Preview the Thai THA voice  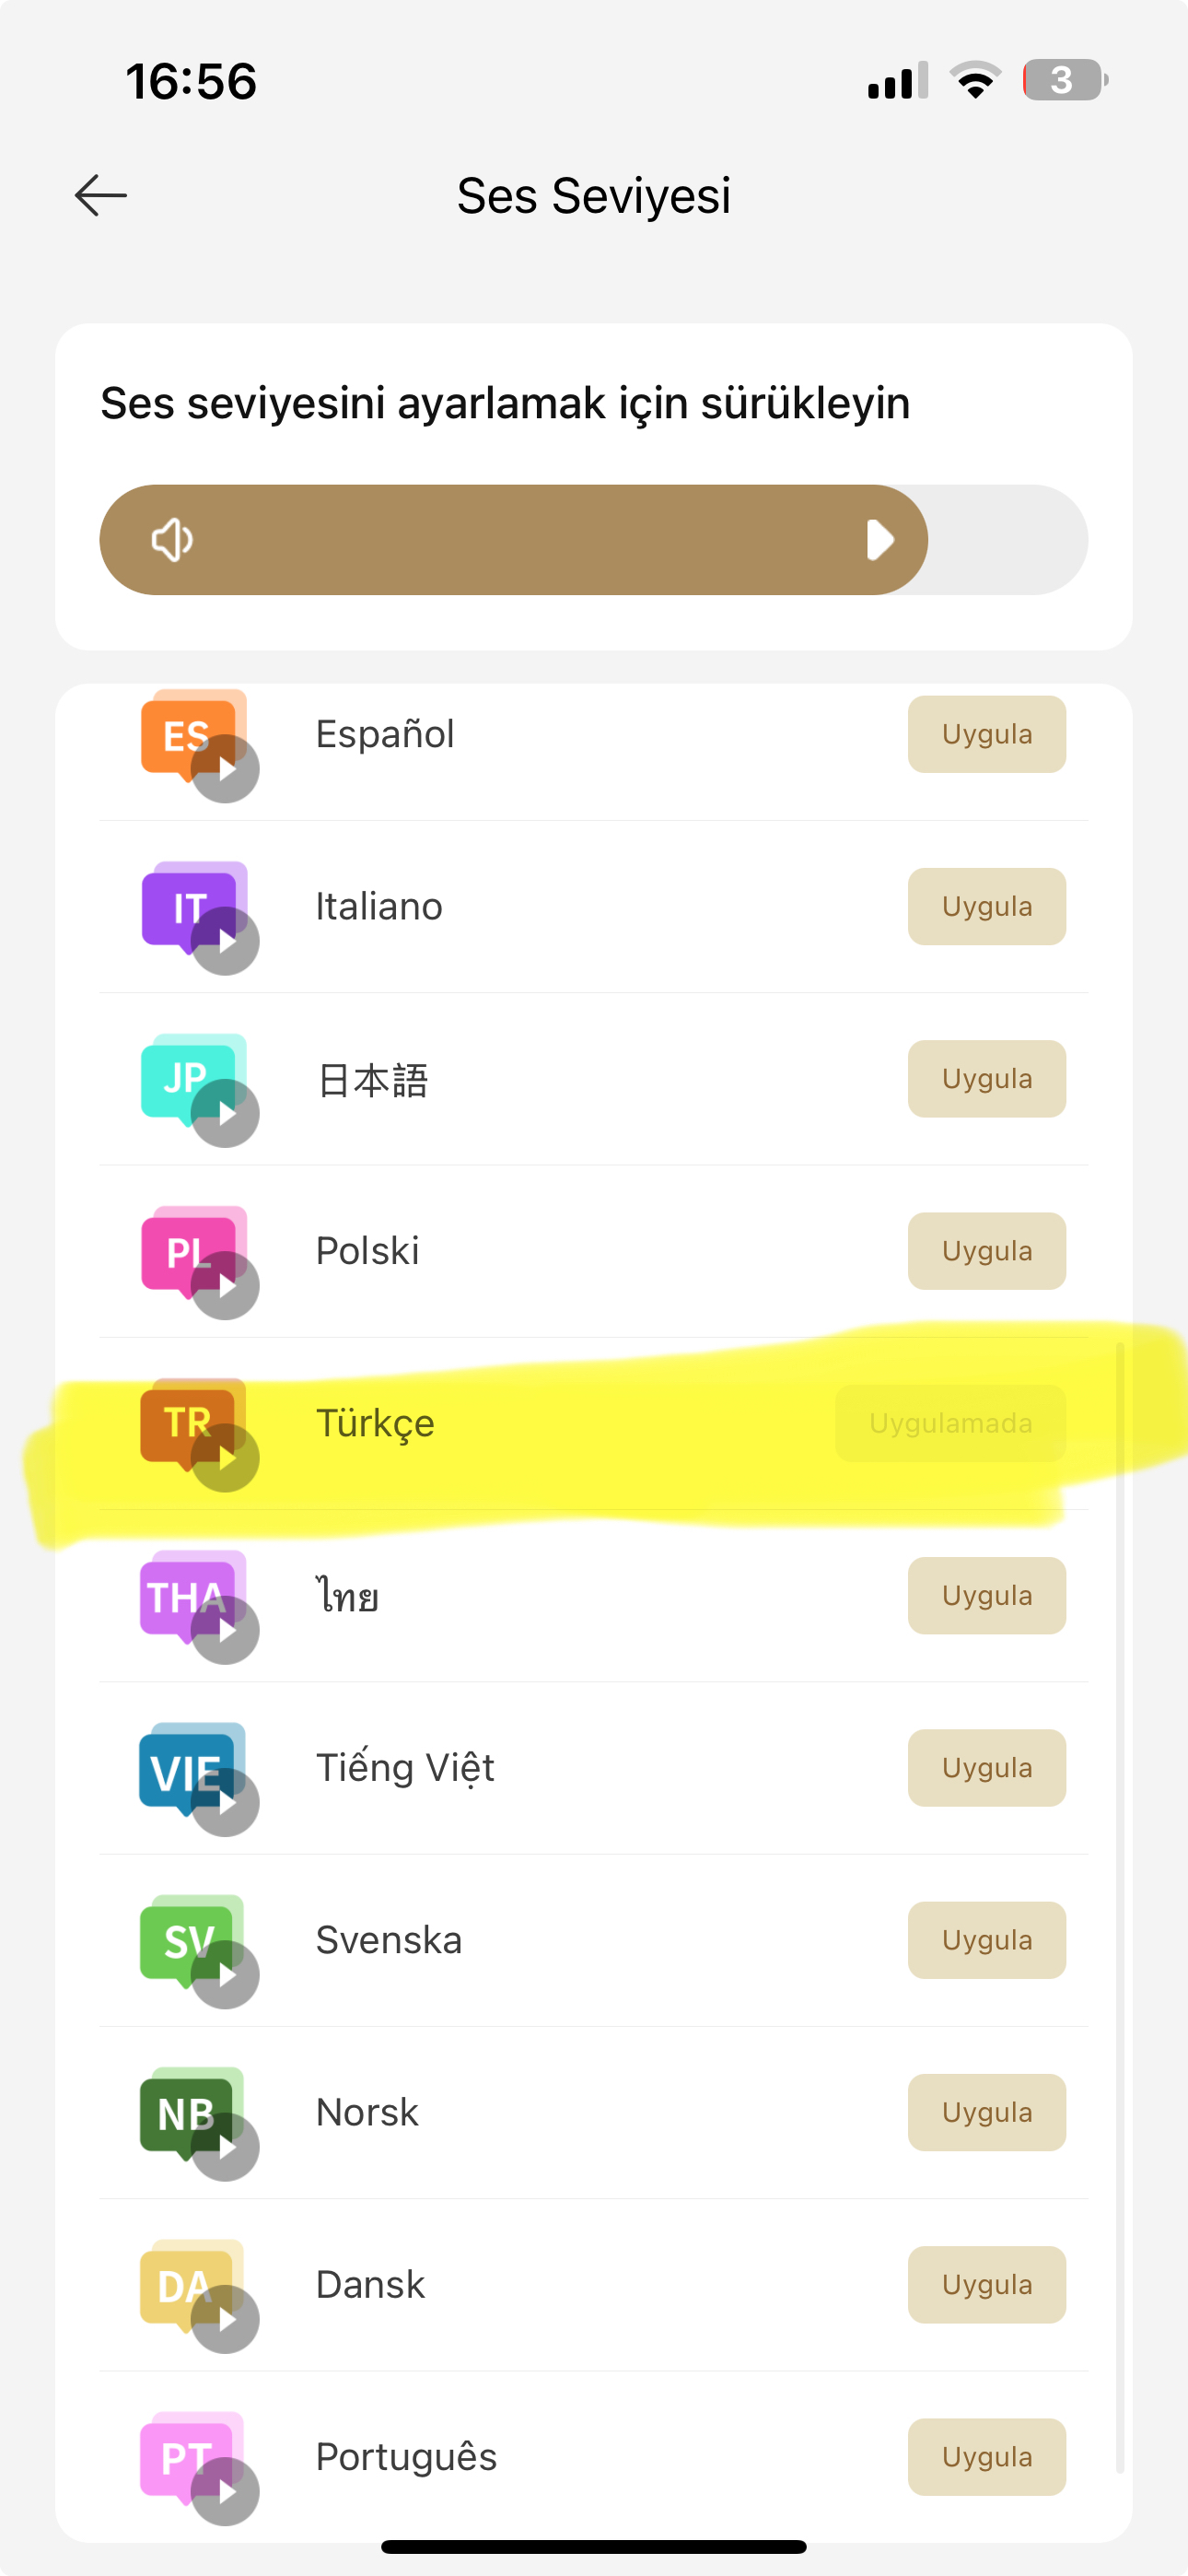(x=225, y=1630)
